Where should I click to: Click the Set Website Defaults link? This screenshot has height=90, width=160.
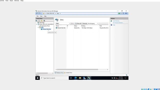tap(118, 23)
